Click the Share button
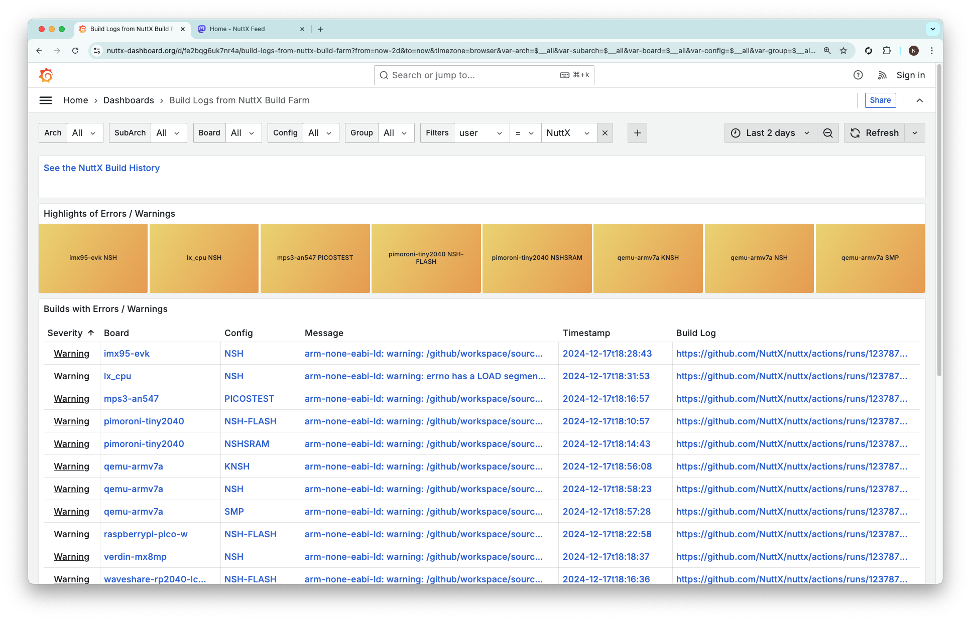The height and width of the screenshot is (621, 971). 880,100
